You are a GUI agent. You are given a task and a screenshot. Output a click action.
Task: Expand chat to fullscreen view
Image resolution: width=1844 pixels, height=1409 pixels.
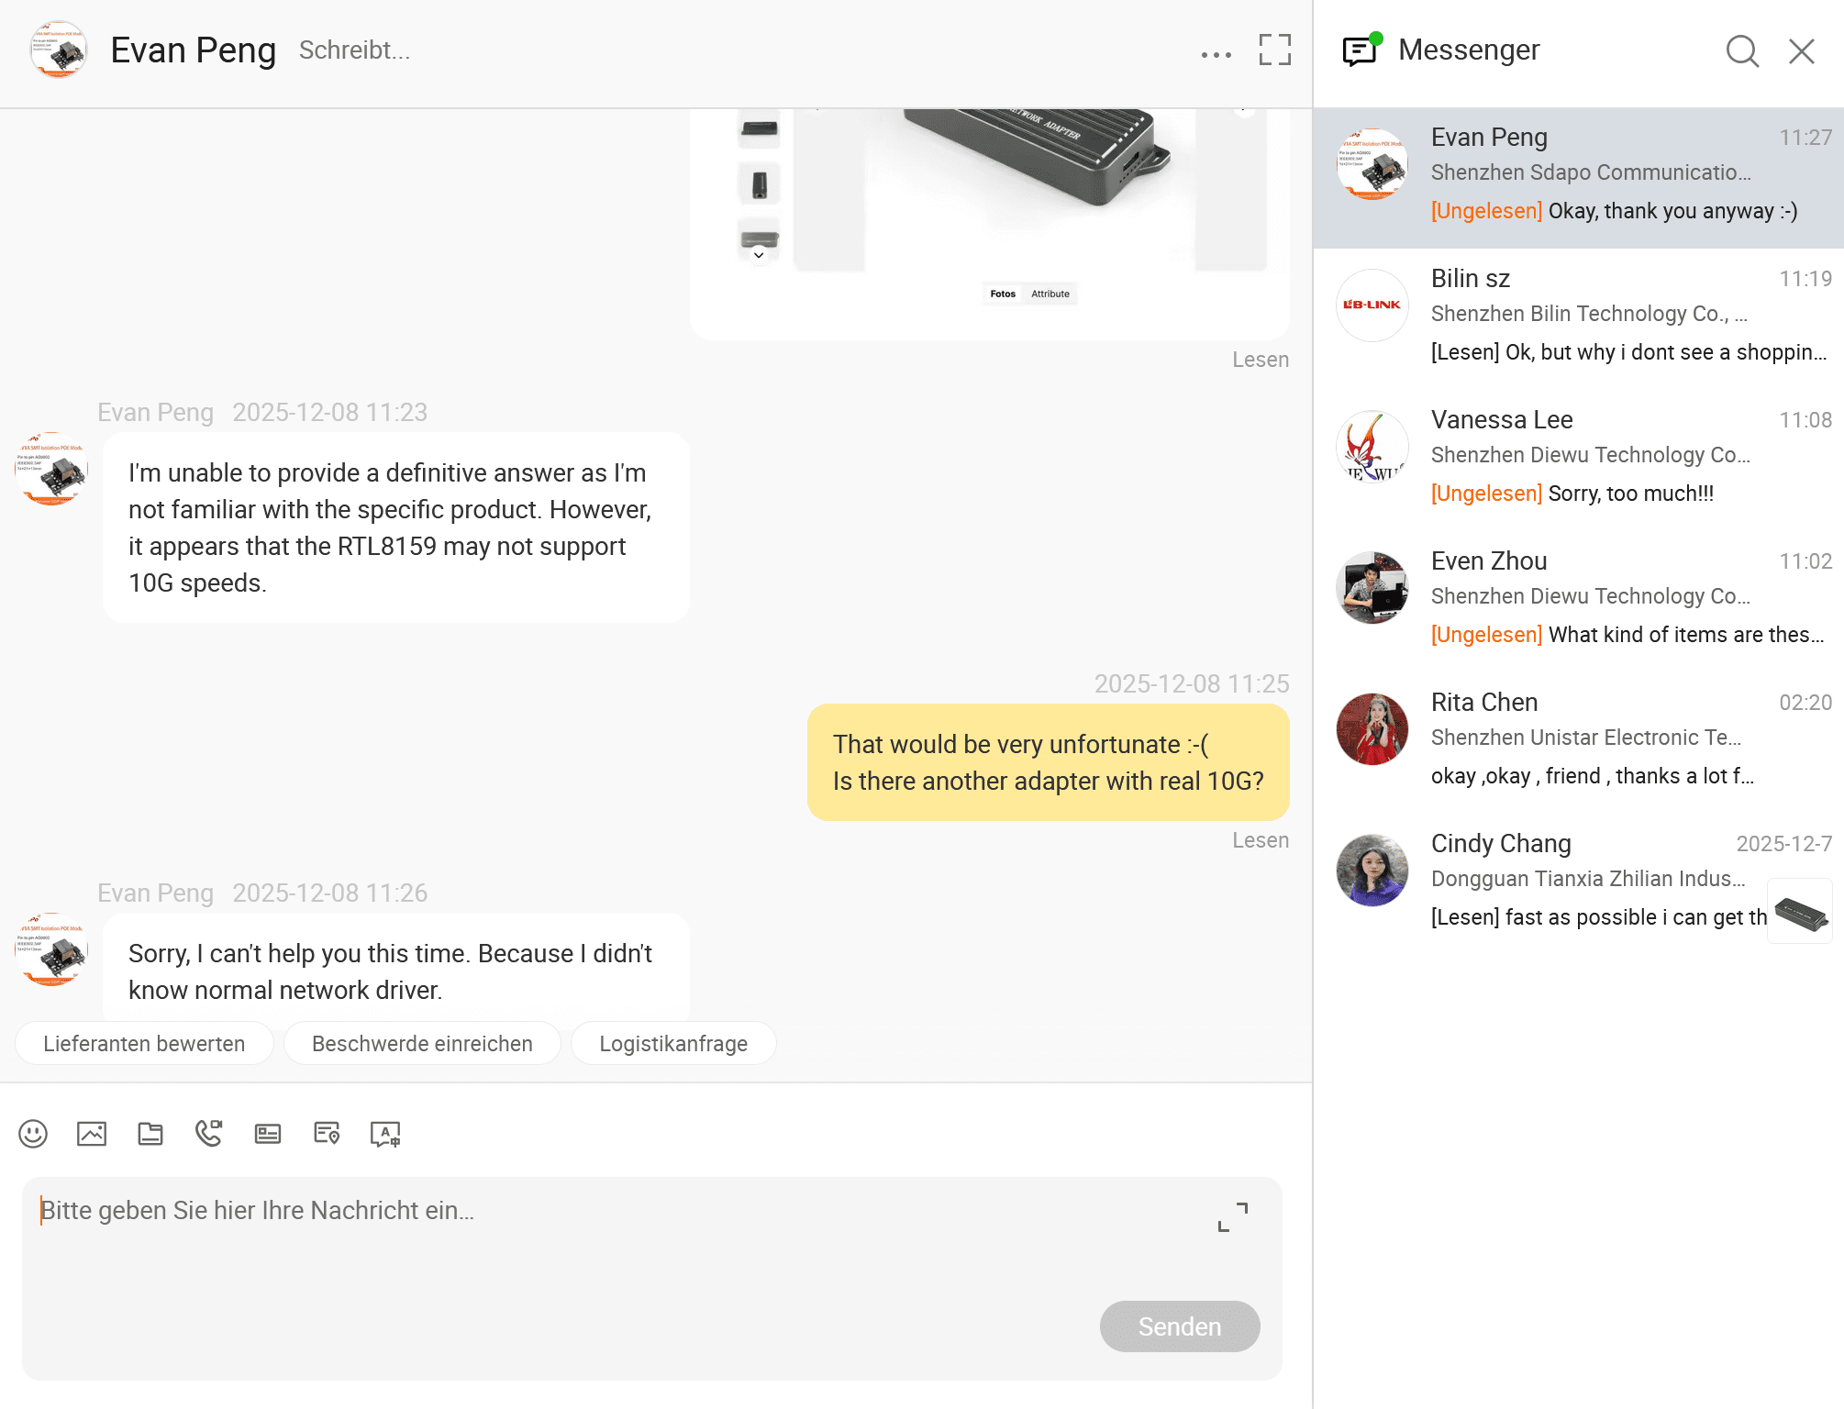(1274, 50)
